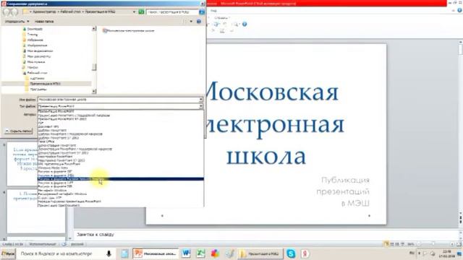Screen dimensions: 463x260
Task: Open Word from the taskbar
Action: coord(186,253)
